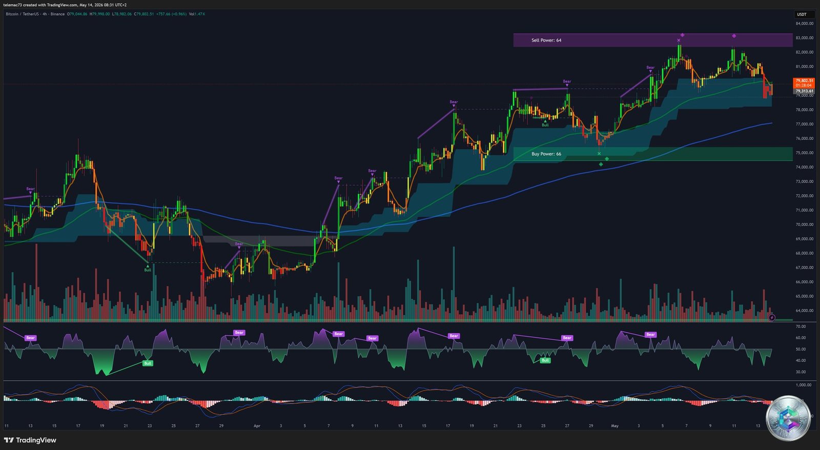Click the 72,000.00 price axis label
The image size is (820, 450).
point(805,196)
